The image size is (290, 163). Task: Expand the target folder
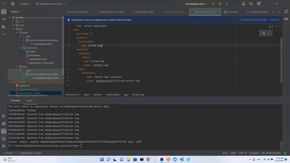(13, 81)
